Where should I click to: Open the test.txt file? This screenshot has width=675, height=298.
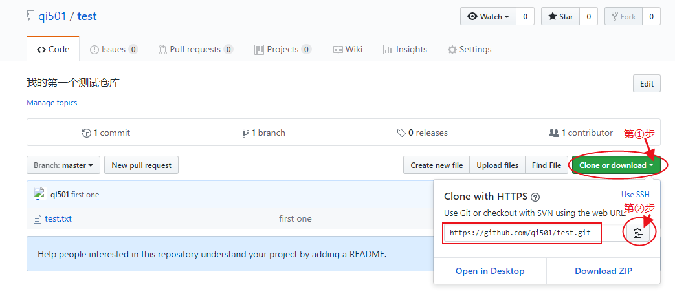click(58, 219)
